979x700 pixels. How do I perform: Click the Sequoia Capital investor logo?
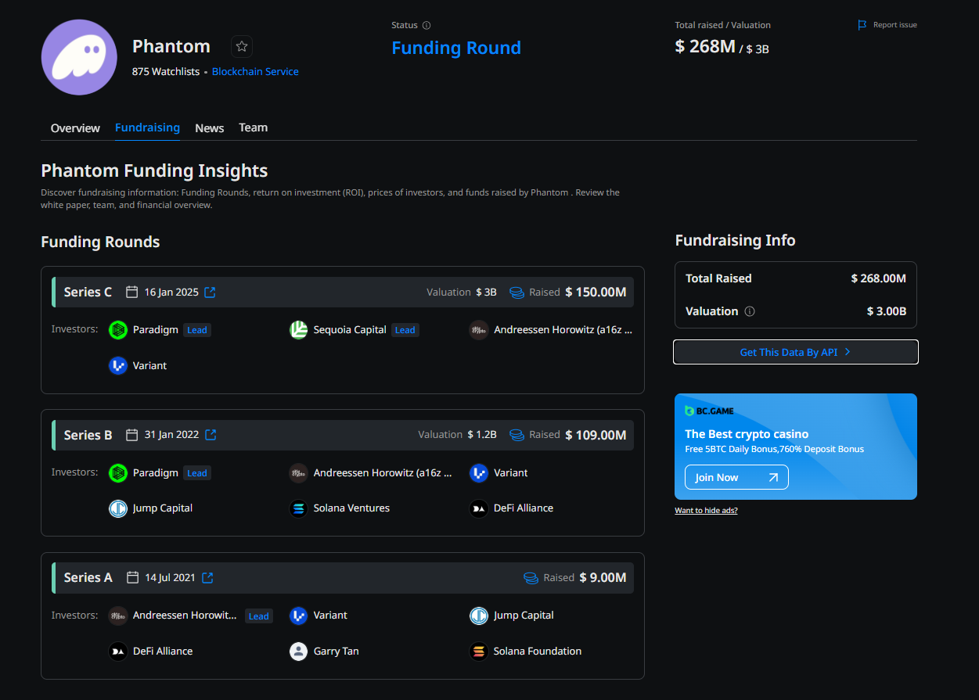298,329
